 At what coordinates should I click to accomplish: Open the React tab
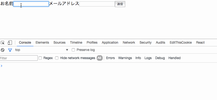[200, 43]
